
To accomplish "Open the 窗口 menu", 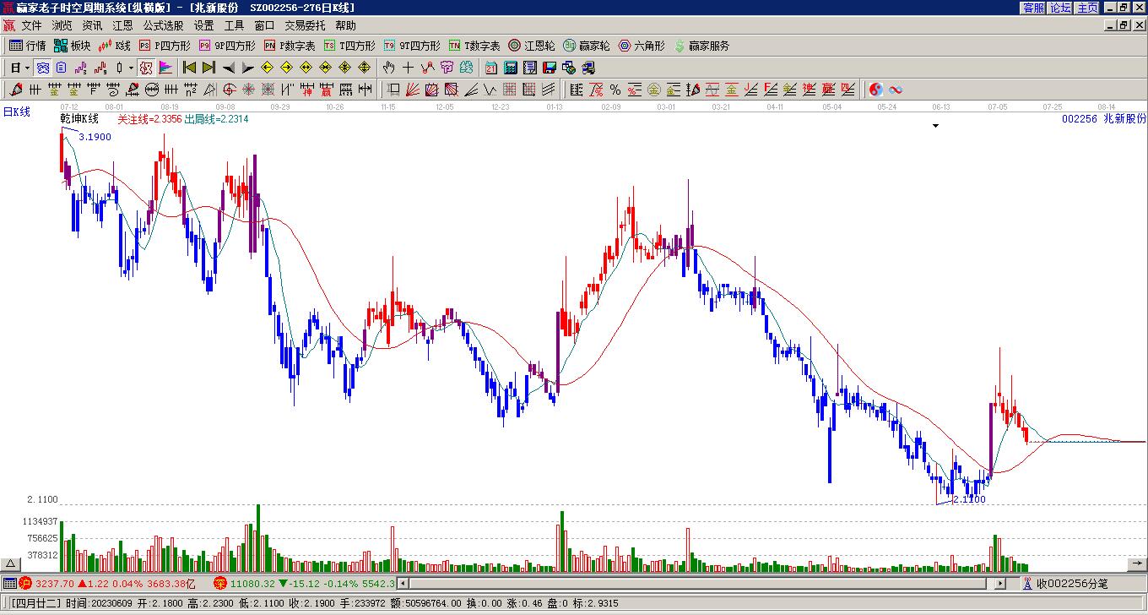I will coord(264,26).
